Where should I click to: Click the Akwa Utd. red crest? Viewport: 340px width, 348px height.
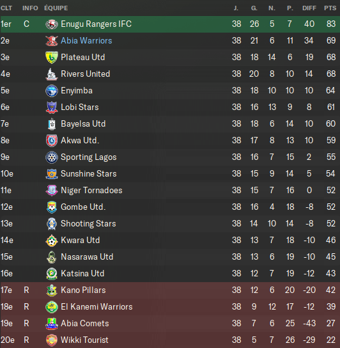click(x=52, y=141)
